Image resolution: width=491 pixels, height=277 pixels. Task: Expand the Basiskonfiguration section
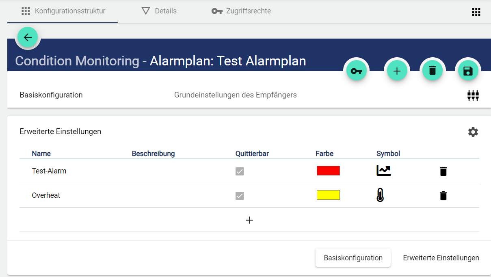point(51,95)
